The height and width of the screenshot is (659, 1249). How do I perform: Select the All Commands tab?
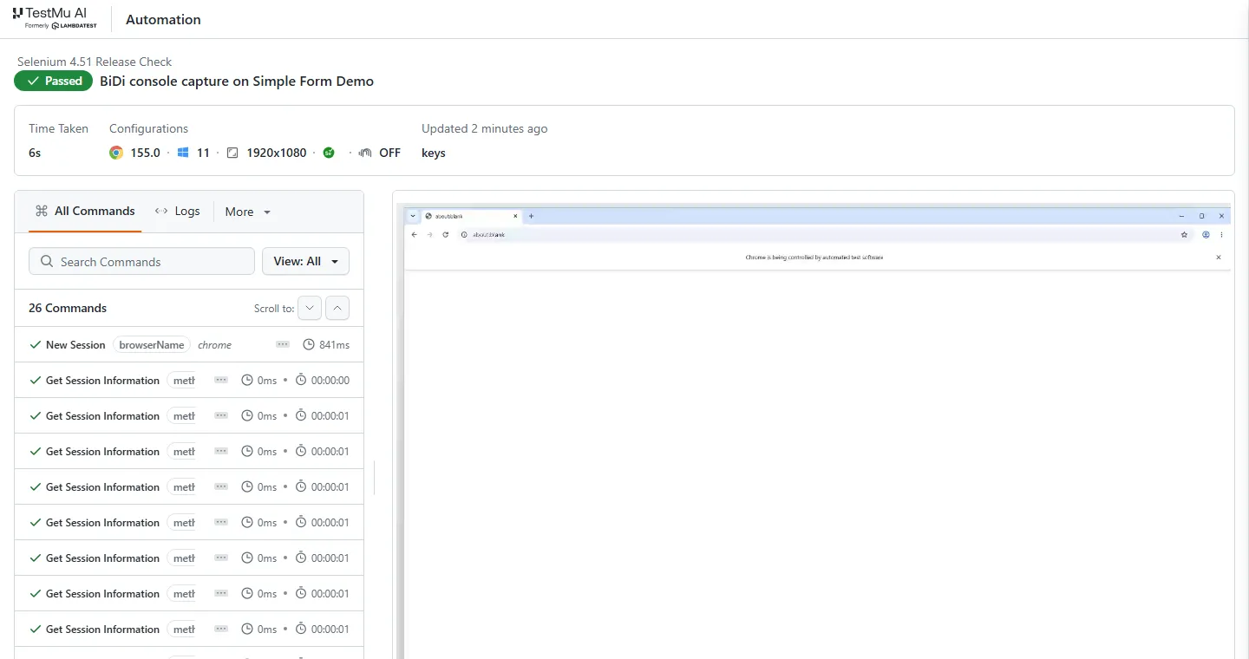coord(85,211)
